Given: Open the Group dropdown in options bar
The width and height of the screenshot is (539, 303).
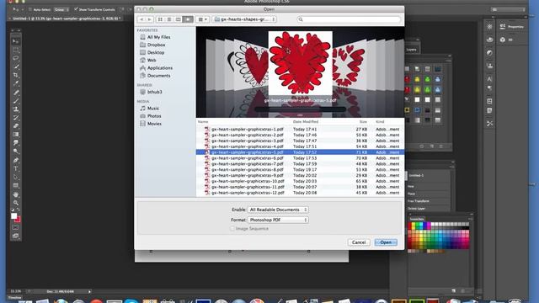Looking at the screenshot, I should (61, 9).
